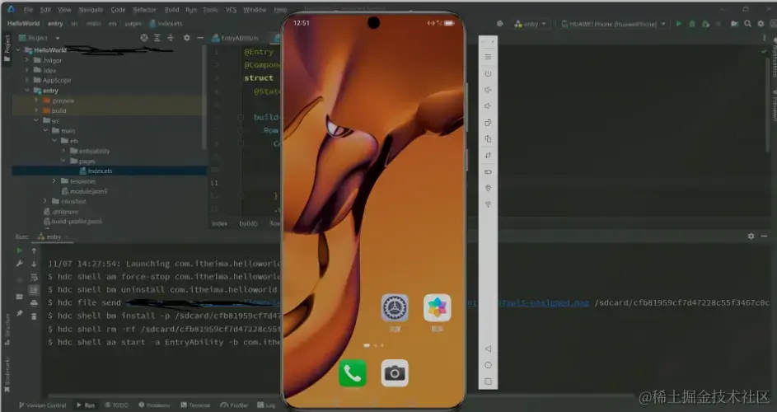Image resolution: width=777 pixels, height=412 pixels.
Task: Expand the build folder
Action: tap(36, 110)
